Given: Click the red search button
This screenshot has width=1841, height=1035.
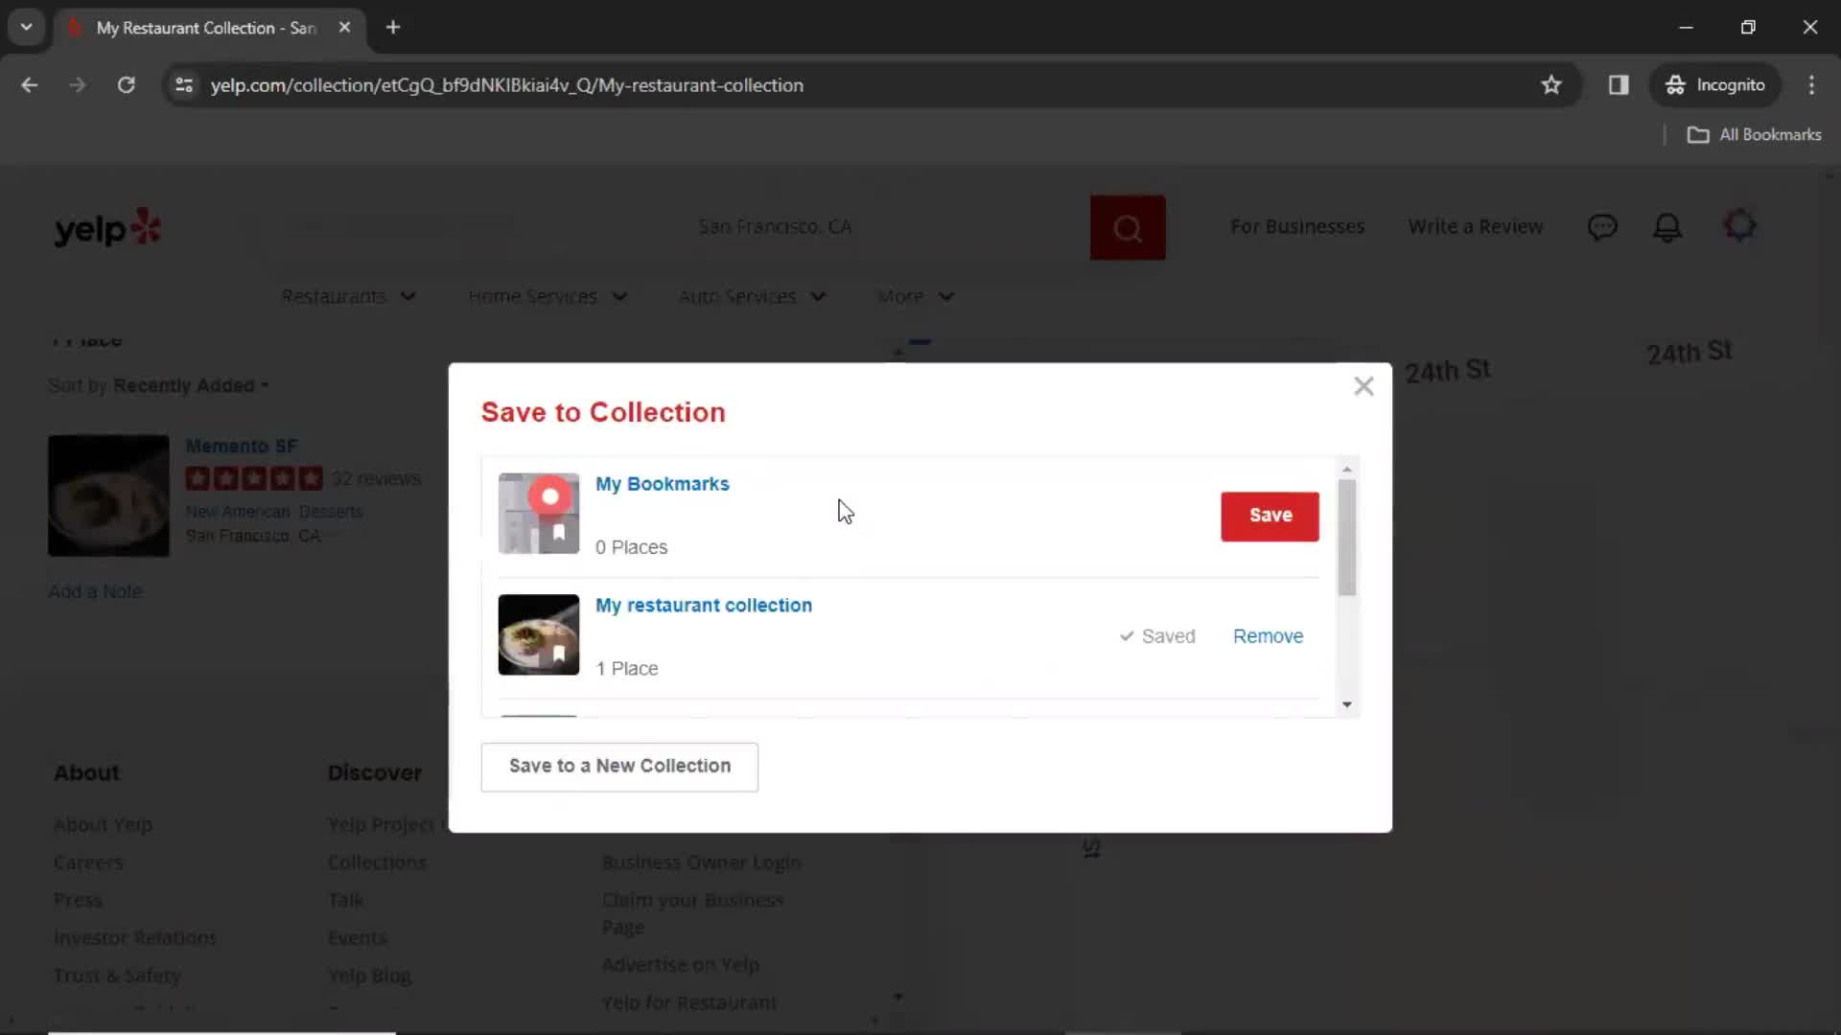Looking at the screenshot, I should 1128,228.
